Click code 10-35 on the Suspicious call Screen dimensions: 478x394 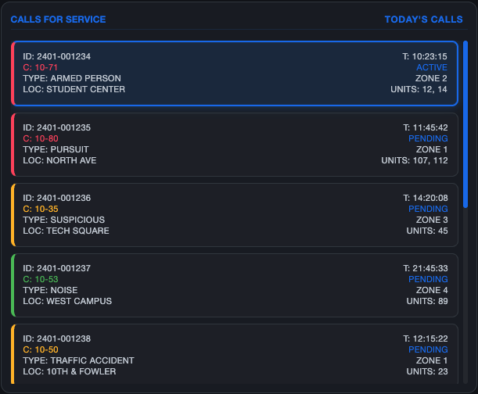point(41,209)
